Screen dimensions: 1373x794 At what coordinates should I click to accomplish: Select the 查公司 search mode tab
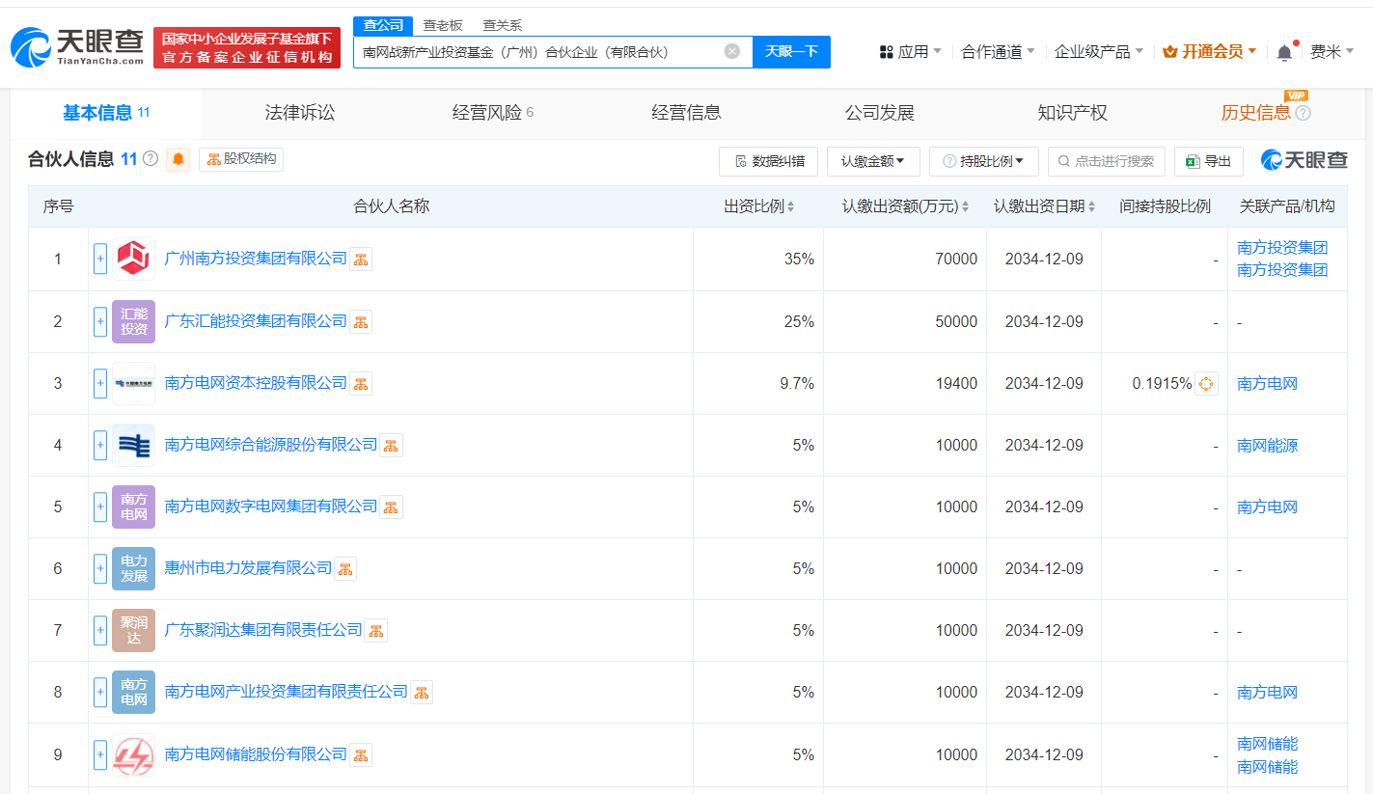click(x=383, y=25)
